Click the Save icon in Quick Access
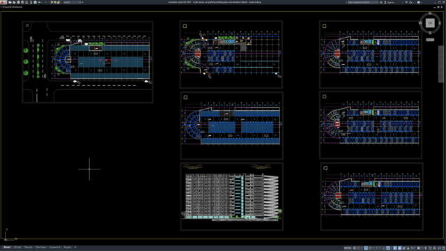This screenshot has height=251, width=446. (x=19, y=2)
